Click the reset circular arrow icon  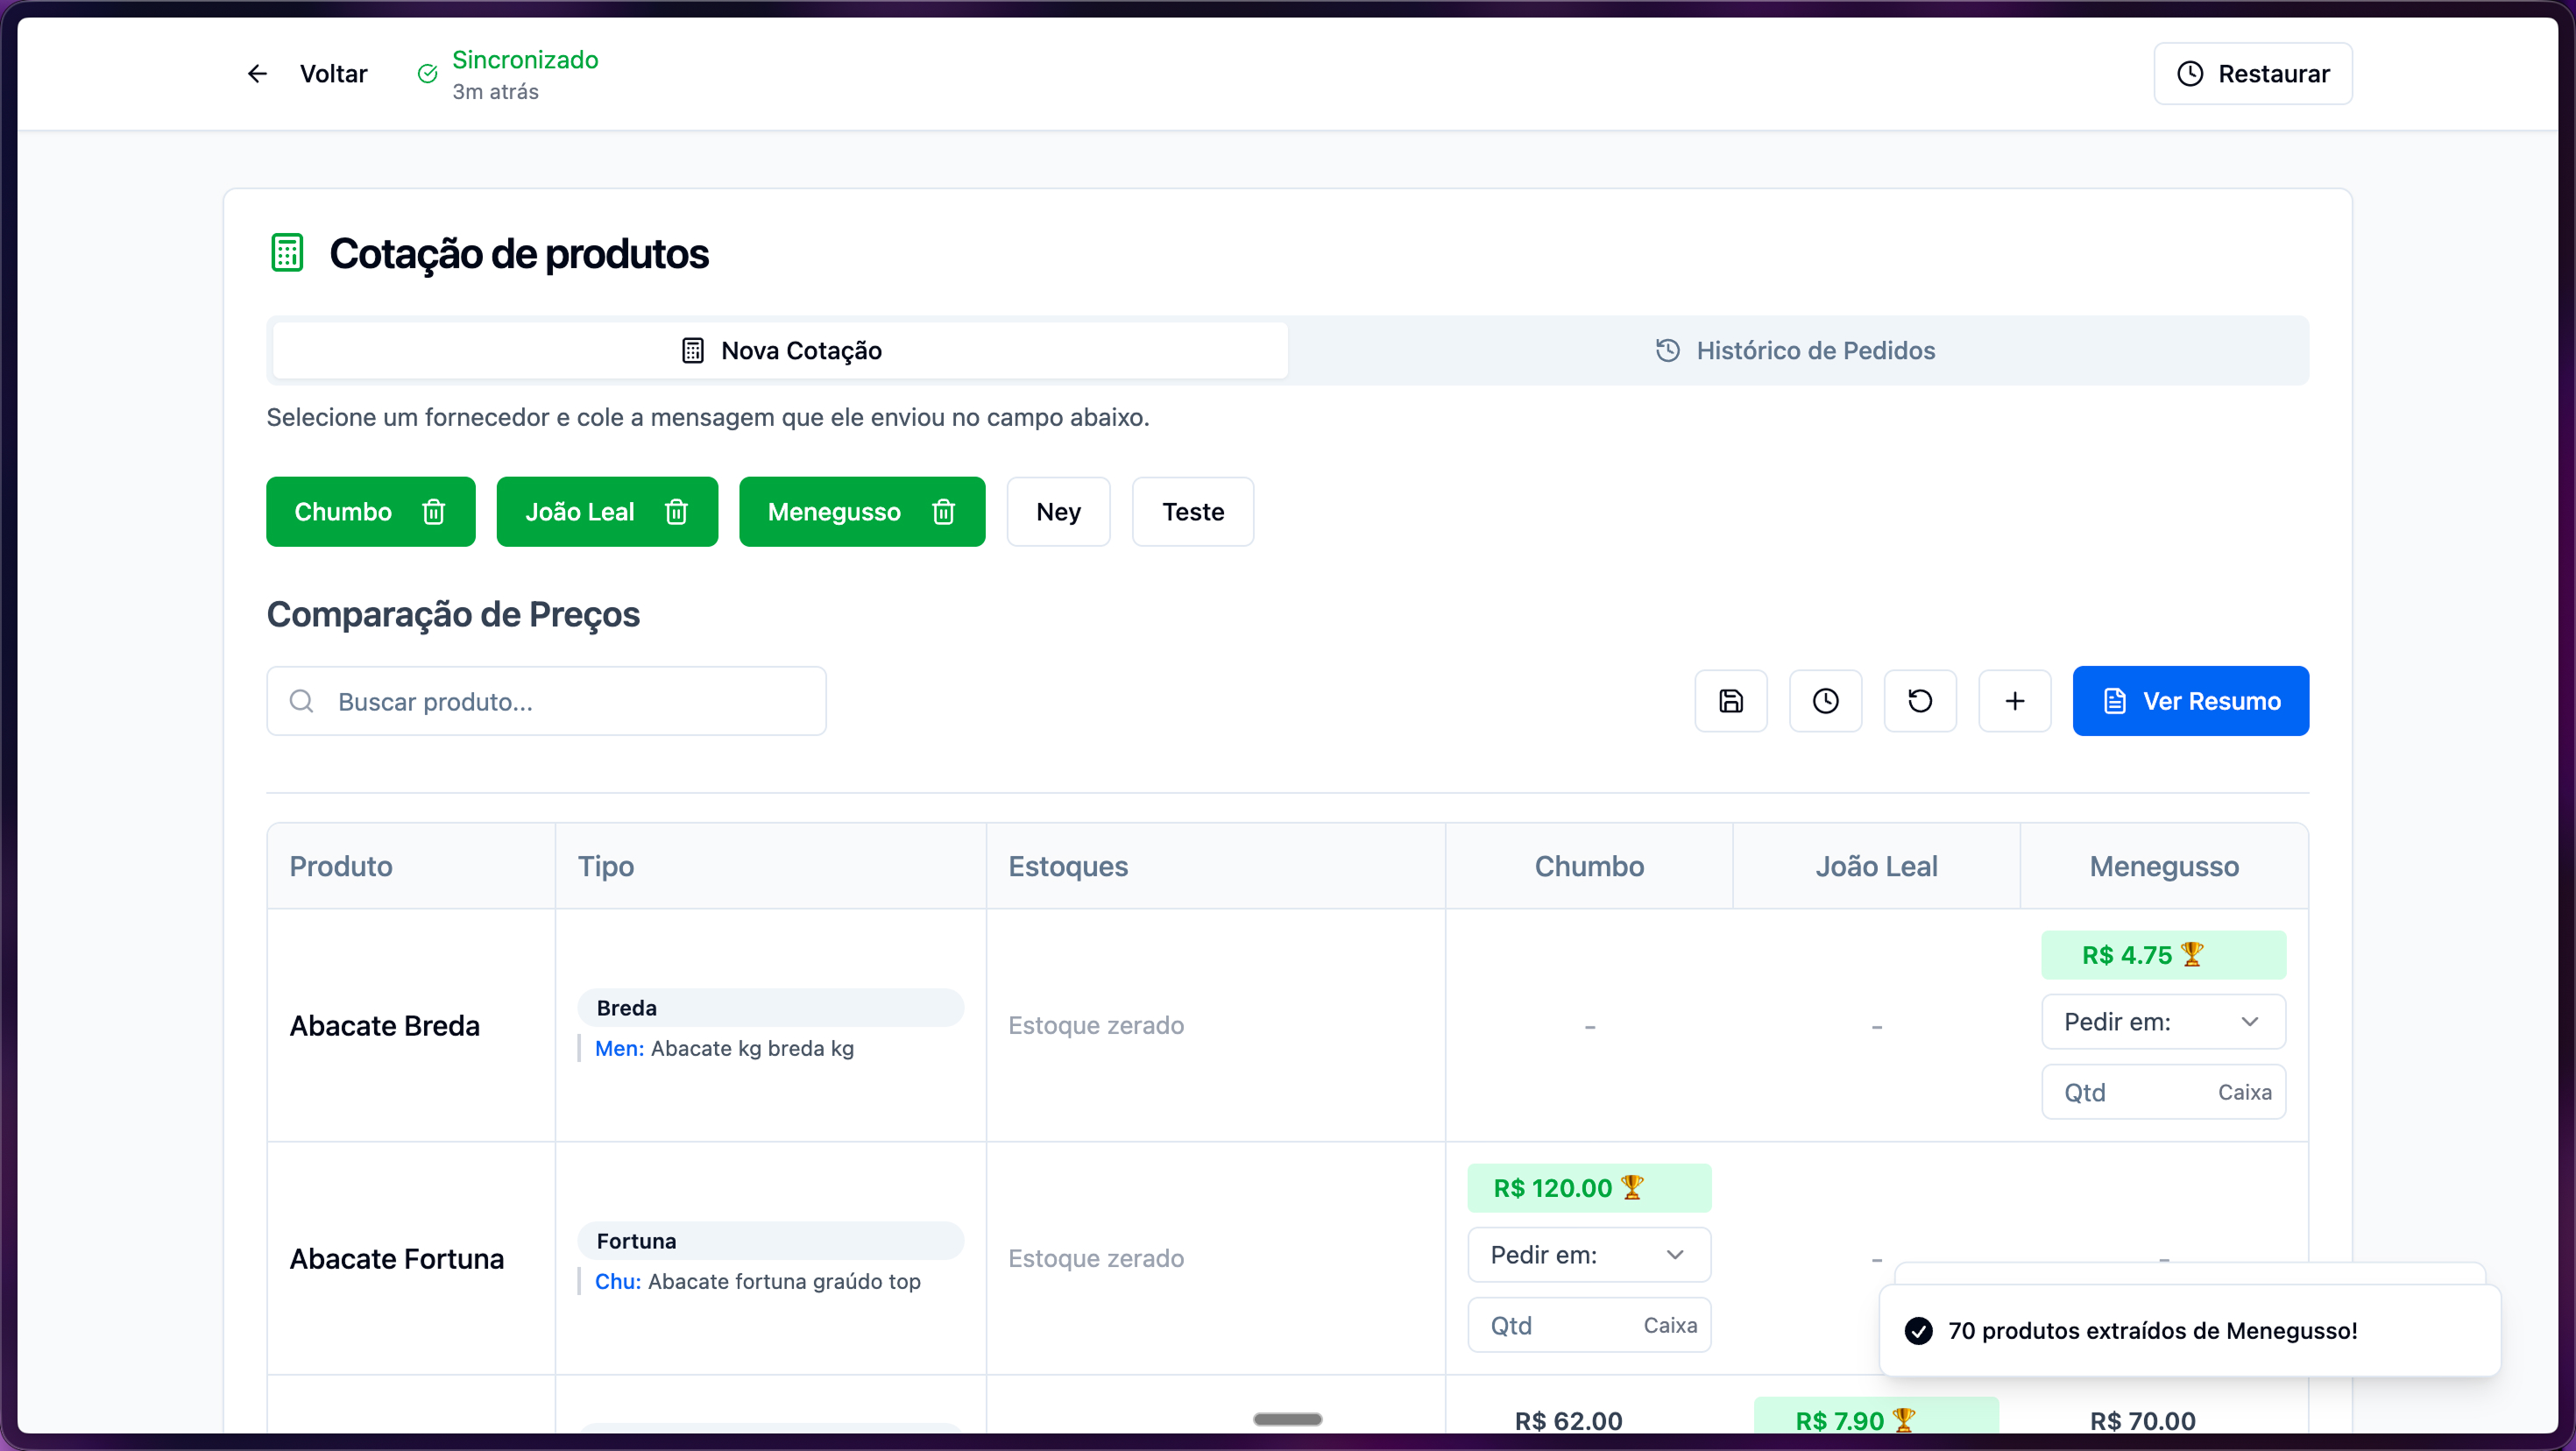pos(1920,701)
